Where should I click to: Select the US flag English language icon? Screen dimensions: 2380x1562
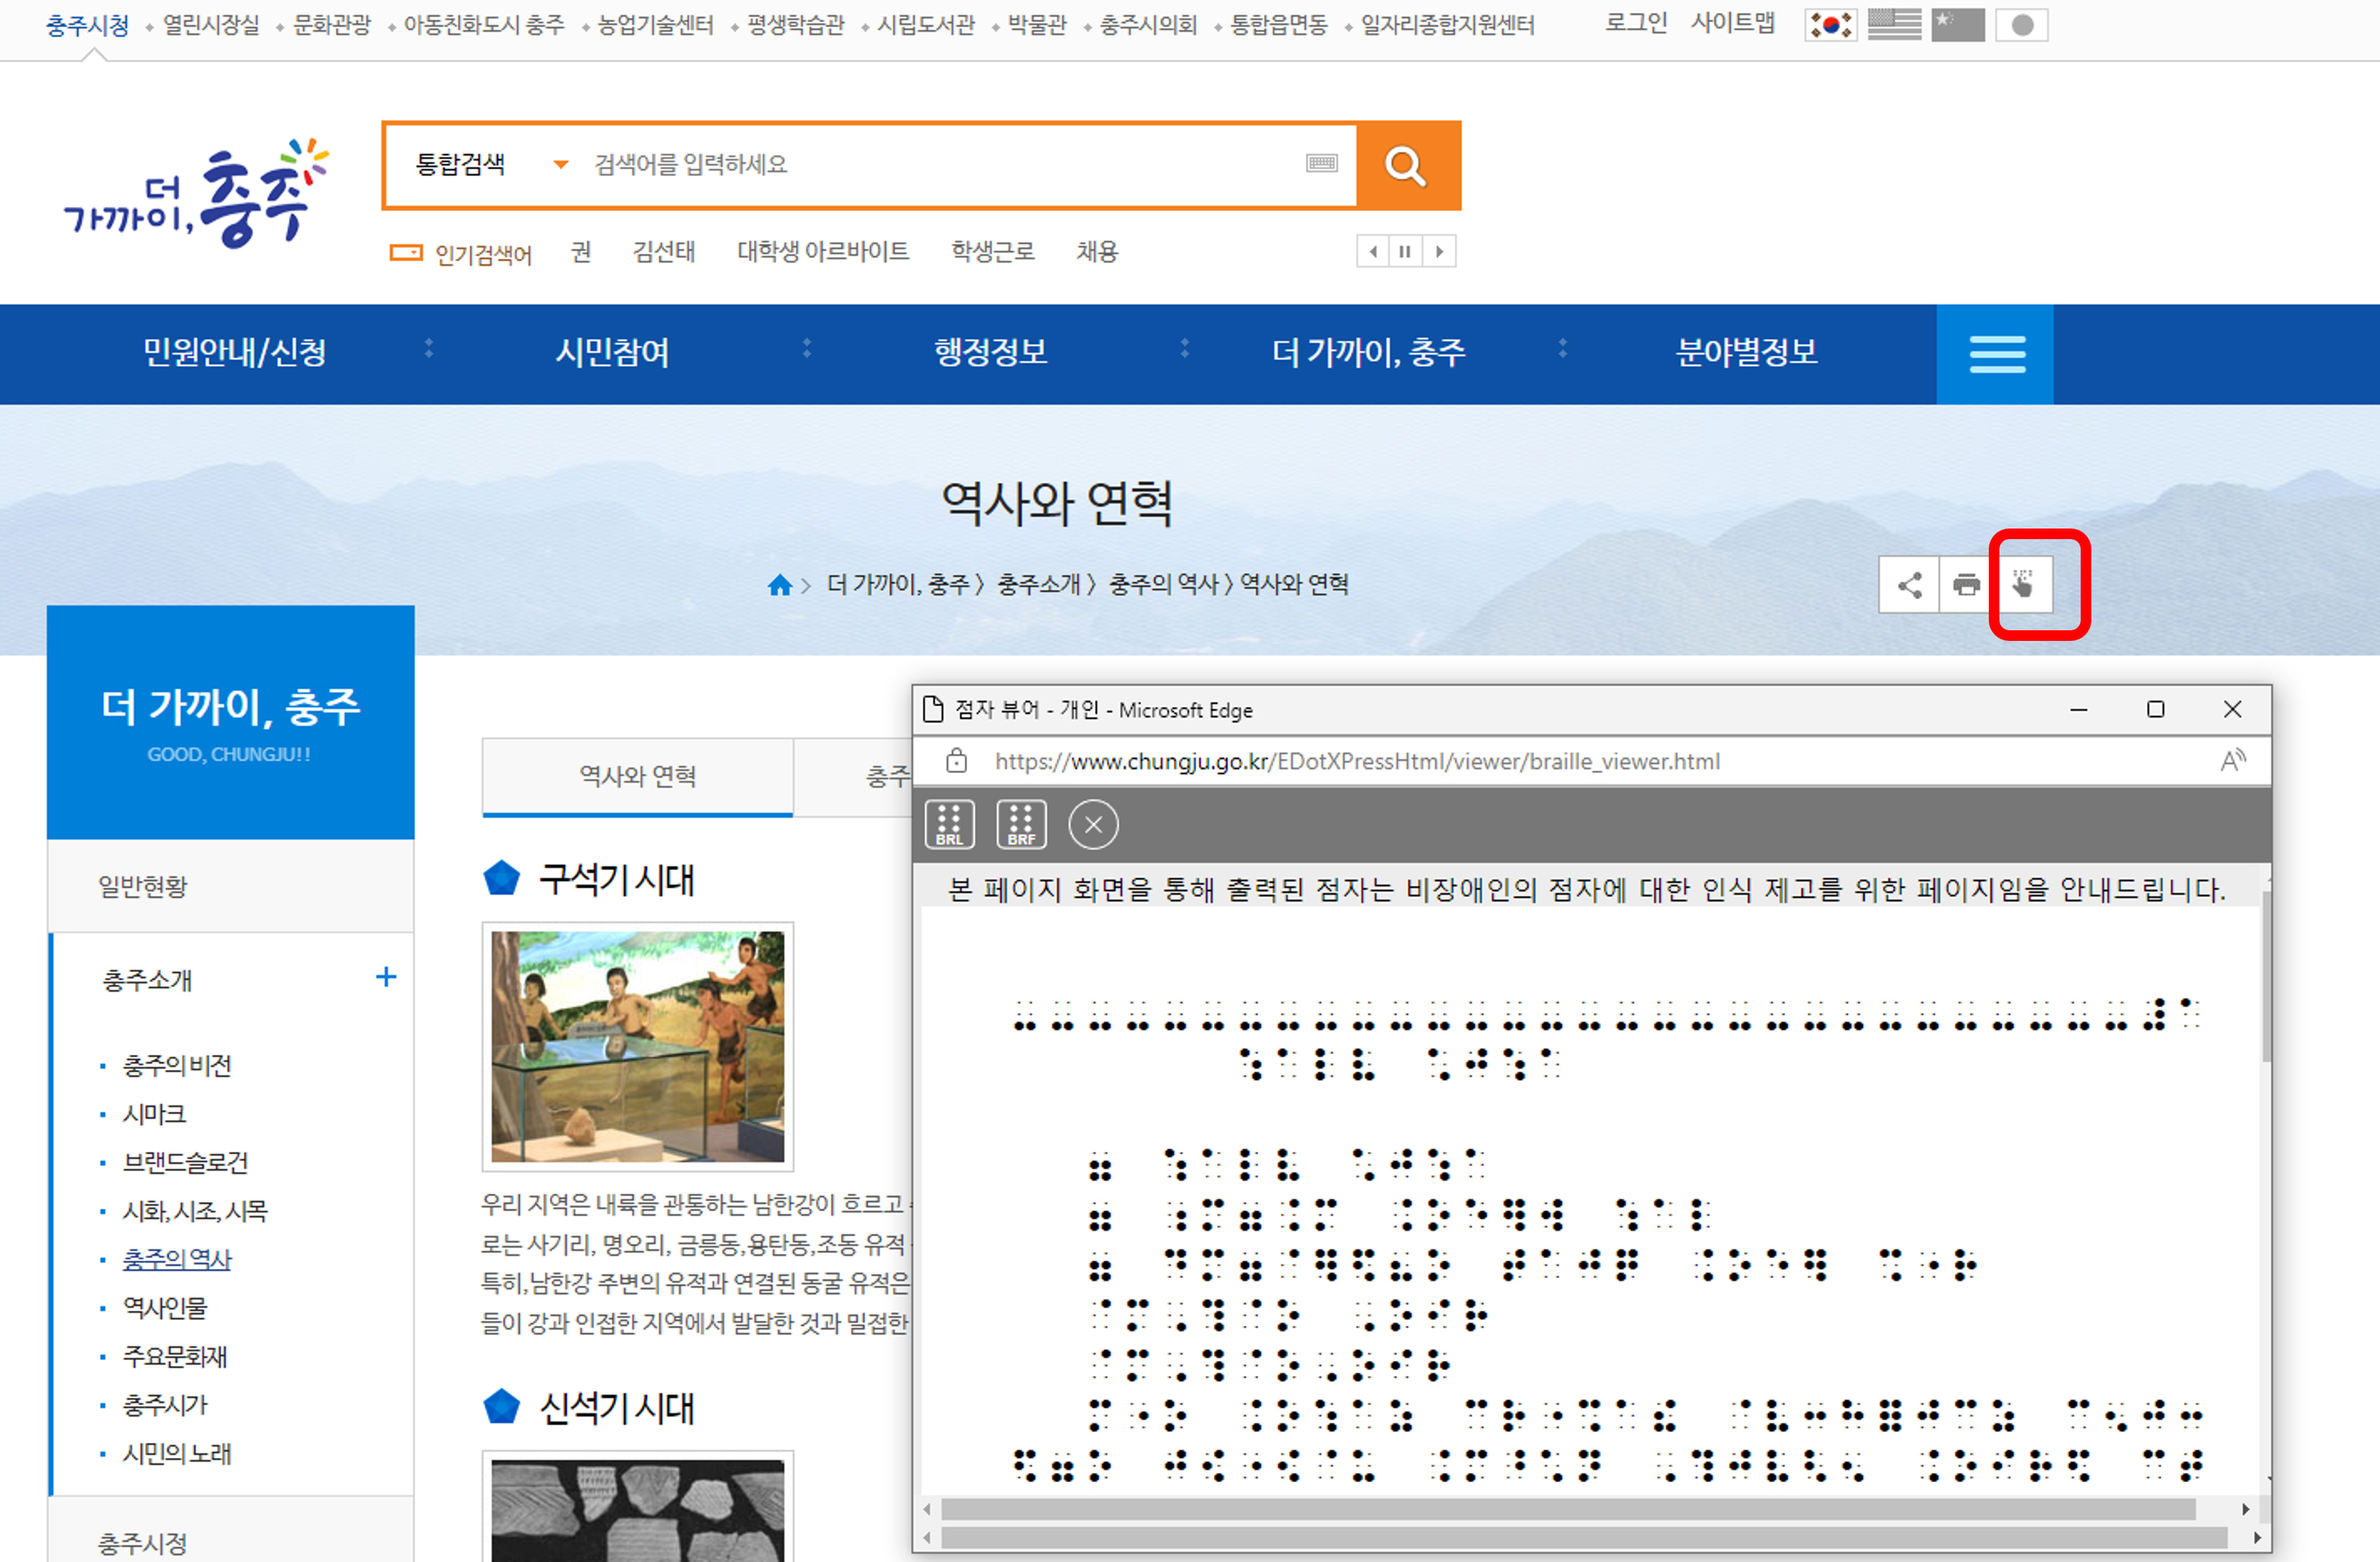coord(1894,25)
